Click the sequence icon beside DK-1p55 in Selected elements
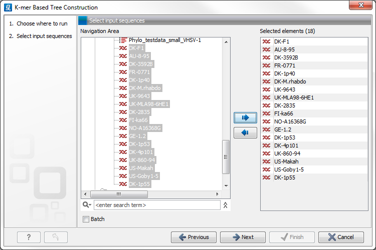 click(267, 177)
